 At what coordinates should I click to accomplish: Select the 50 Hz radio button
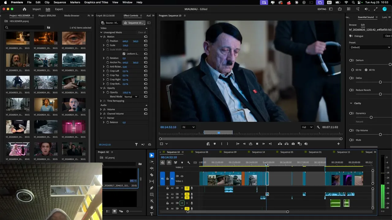[x=352, y=70]
